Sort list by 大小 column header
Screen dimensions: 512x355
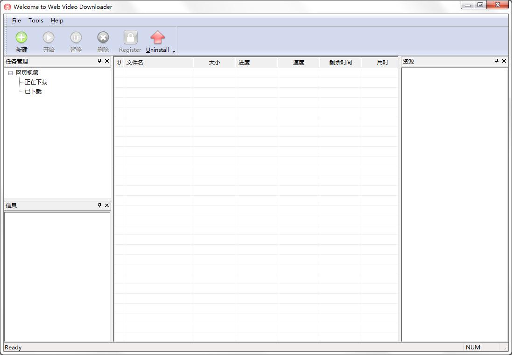click(x=214, y=63)
